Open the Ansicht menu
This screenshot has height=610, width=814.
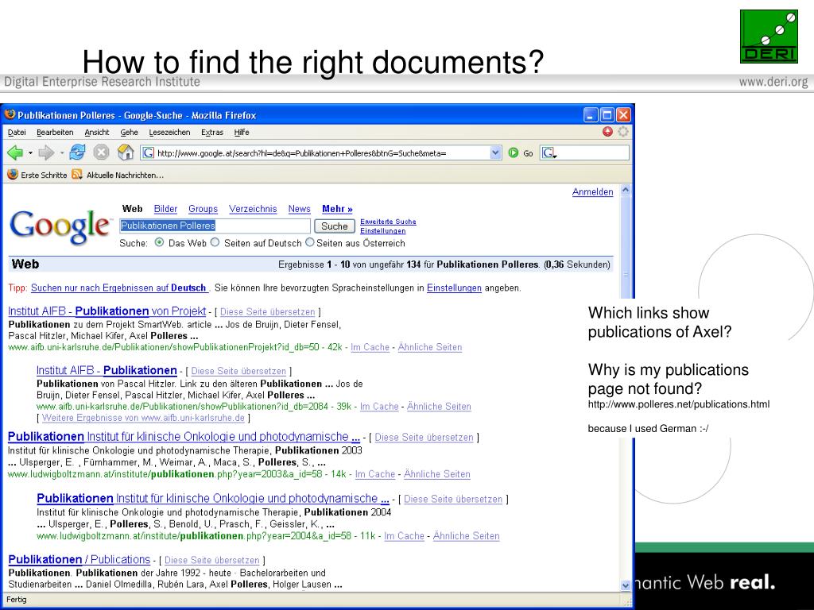click(x=96, y=133)
